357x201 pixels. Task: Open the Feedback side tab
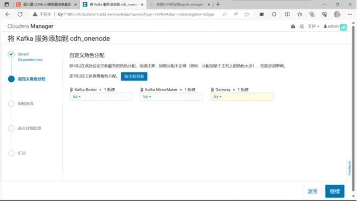(x=349, y=168)
